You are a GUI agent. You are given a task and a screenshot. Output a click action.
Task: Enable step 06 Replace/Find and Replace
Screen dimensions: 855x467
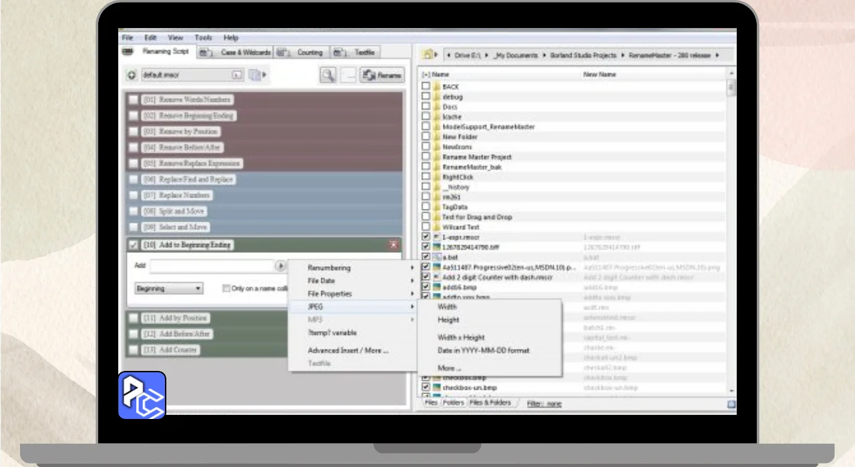pyautogui.click(x=134, y=179)
